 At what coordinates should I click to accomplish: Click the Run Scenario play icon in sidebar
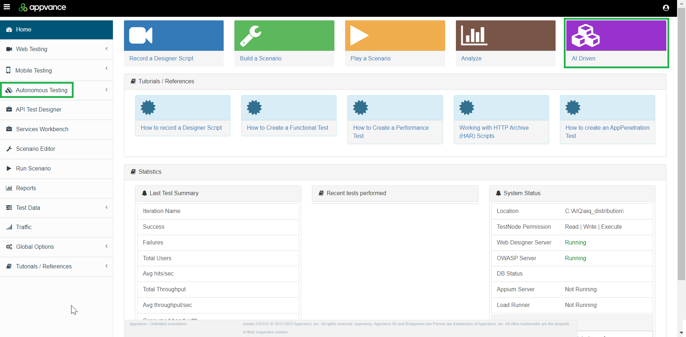(x=9, y=168)
